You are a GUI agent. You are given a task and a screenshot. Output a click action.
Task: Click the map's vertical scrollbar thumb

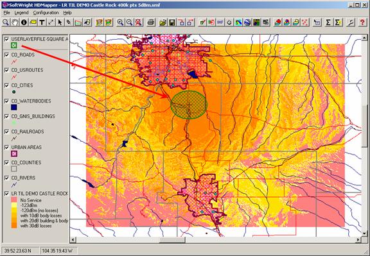[x=364, y=126]
